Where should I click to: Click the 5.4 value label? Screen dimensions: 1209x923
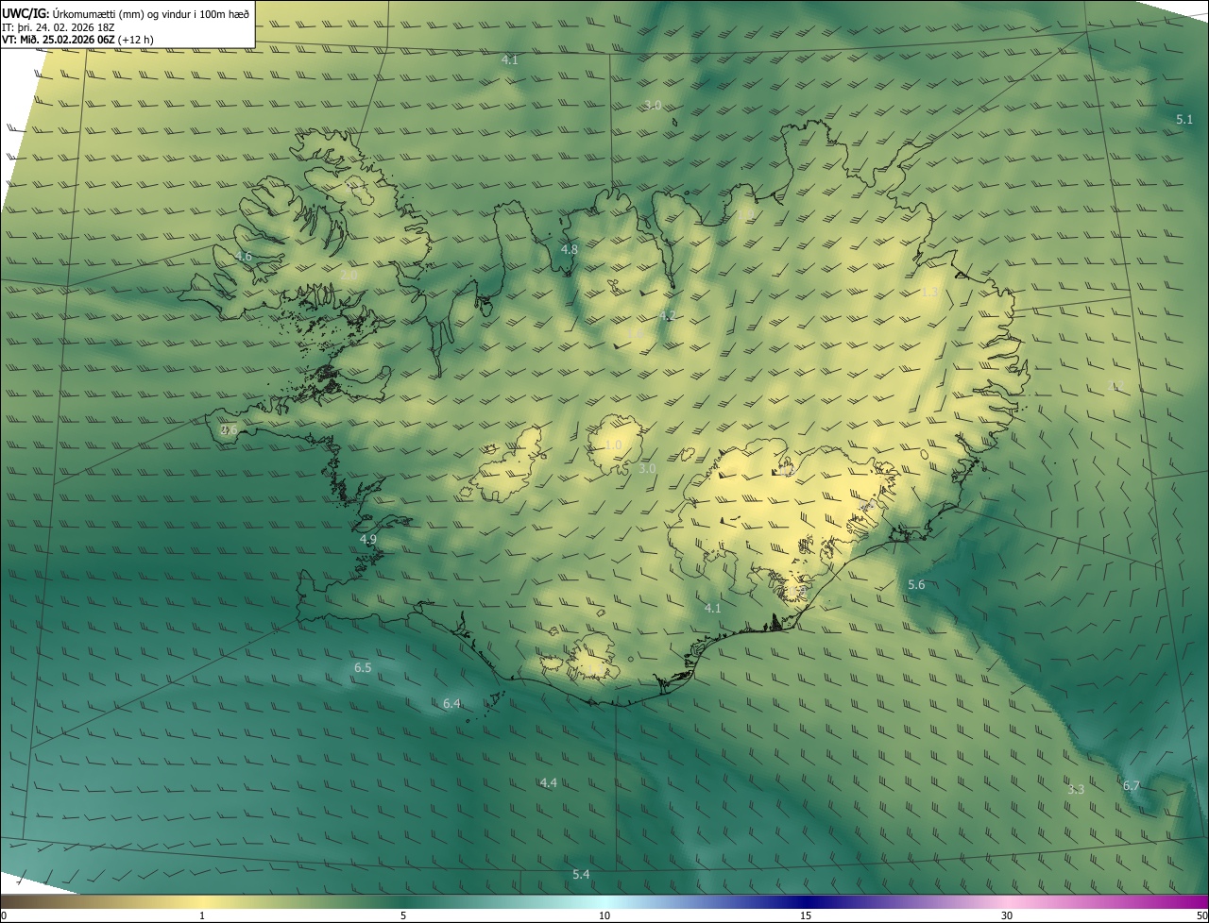pyautogui.click(x=581, y=875)
